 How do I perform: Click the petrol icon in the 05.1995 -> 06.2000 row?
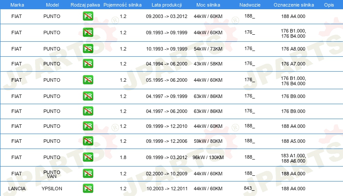88,80
